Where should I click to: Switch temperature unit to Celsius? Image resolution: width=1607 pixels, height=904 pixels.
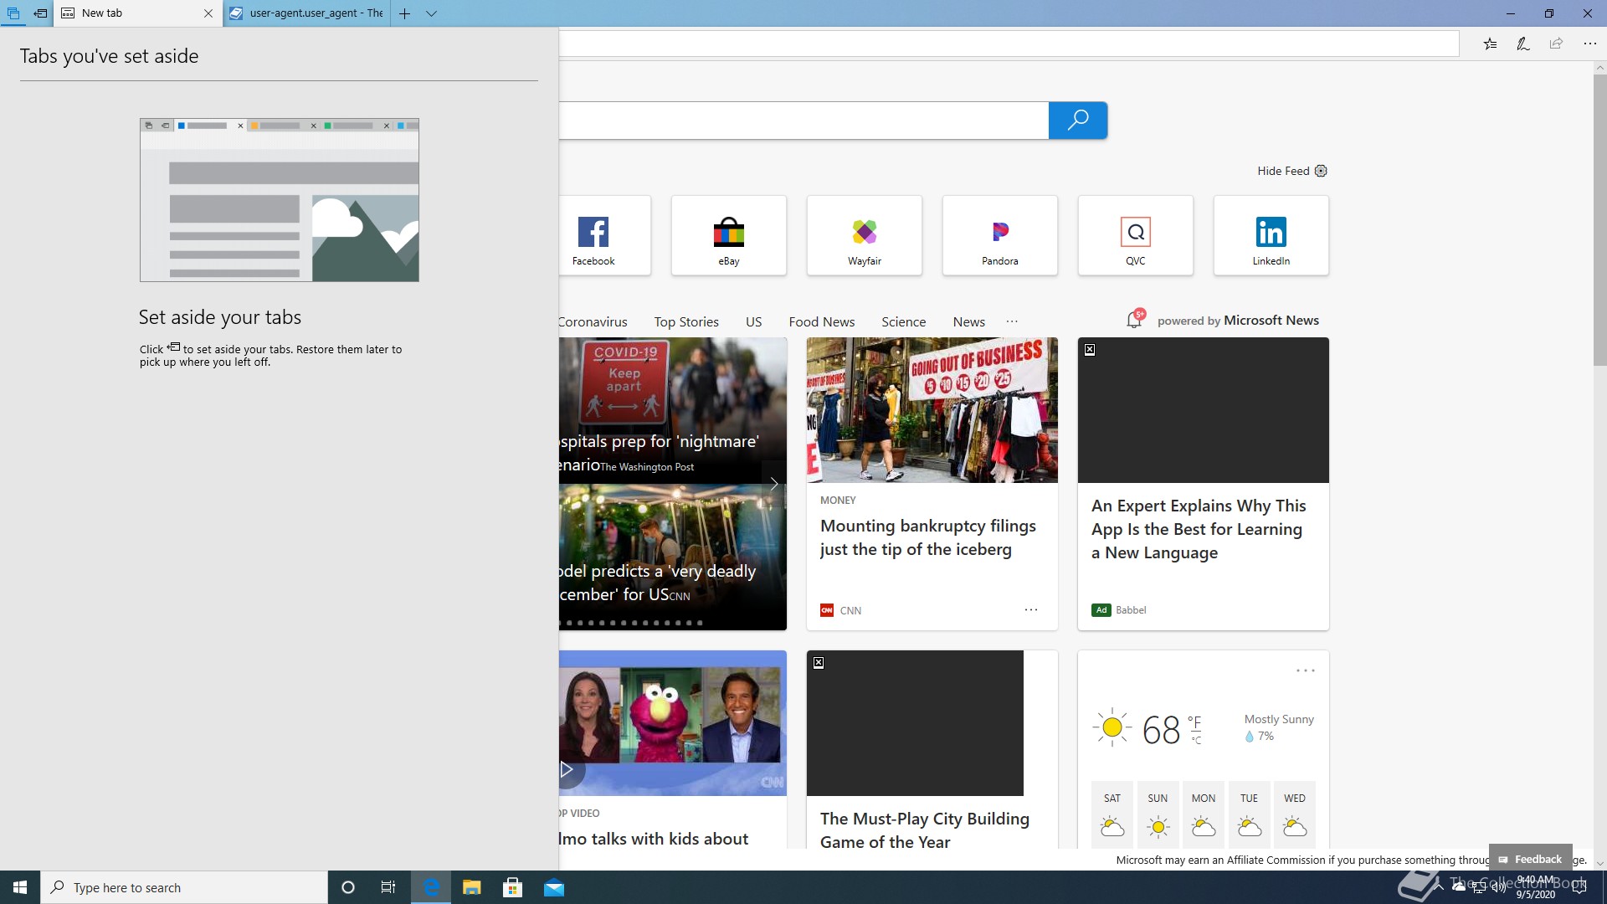pos(1196,740)
